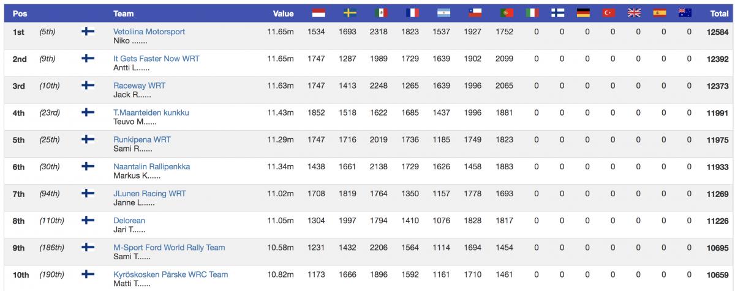
Task: Select the France flag column header
Action: point(412,13)
